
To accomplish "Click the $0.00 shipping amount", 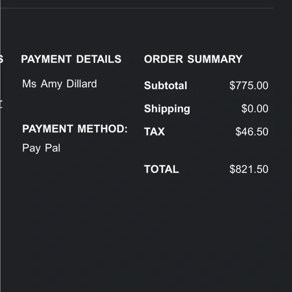I will coord(255,109).
